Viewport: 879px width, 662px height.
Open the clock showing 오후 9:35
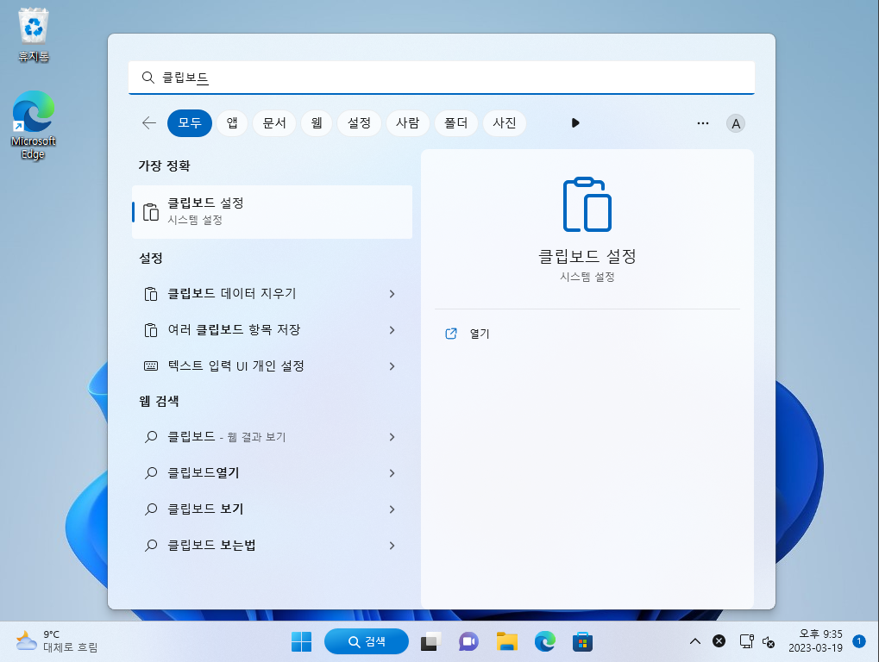coord(816,641)
